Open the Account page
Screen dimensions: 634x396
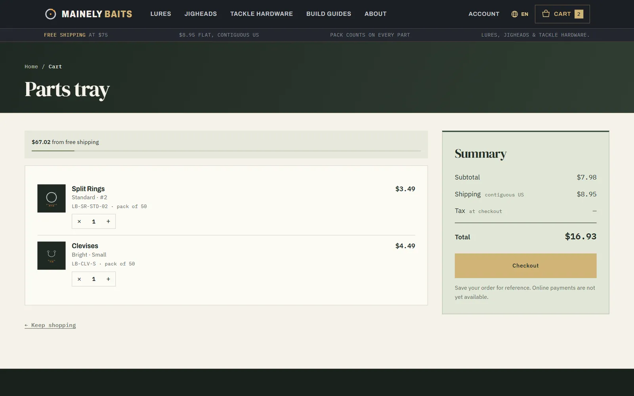tap(484, 14)
